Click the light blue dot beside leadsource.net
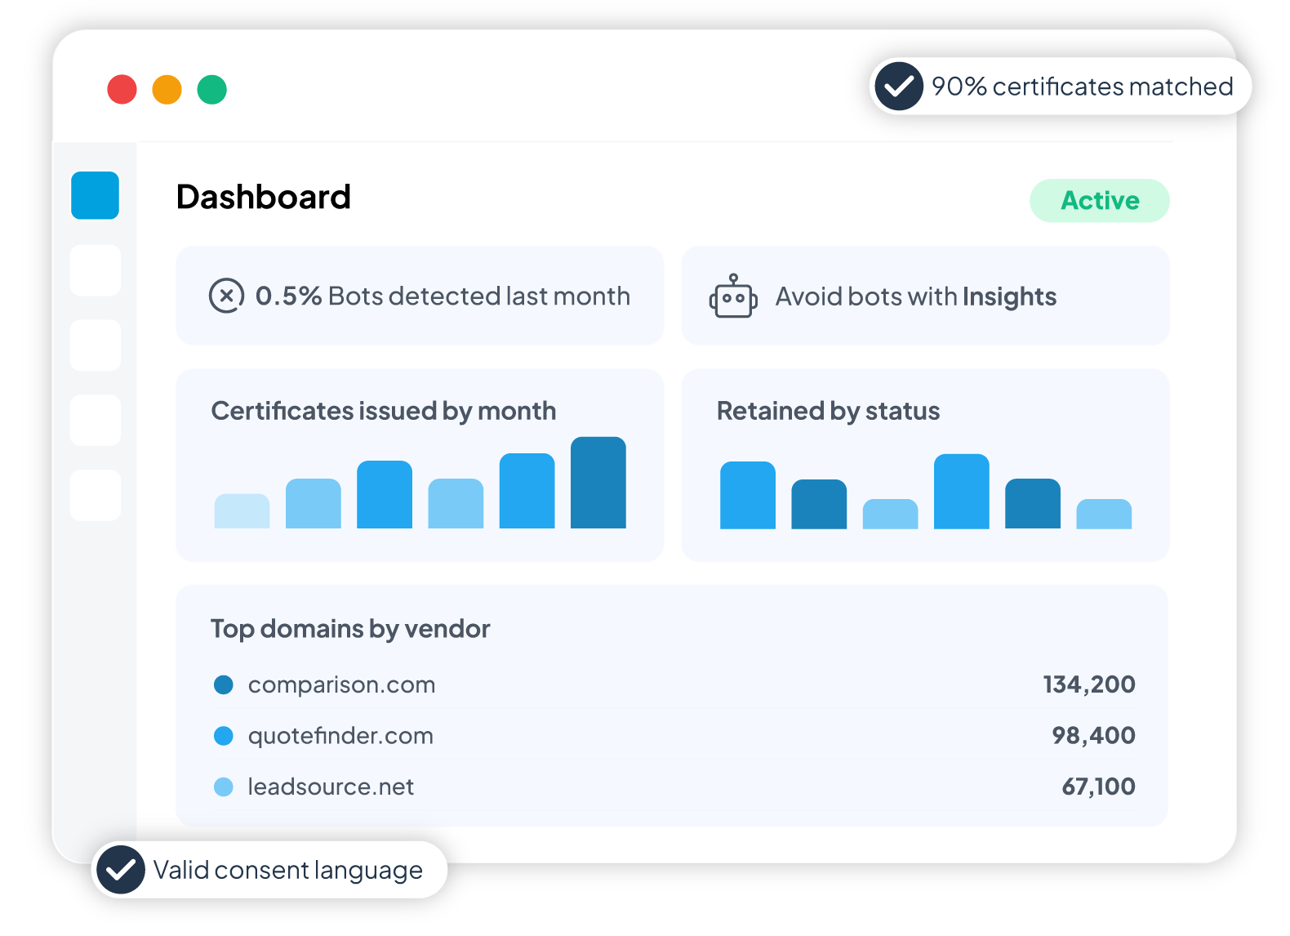 coord(224,787)
